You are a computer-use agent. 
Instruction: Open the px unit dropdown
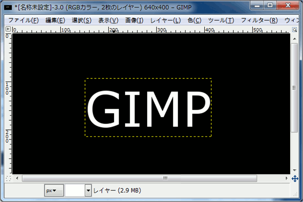54,191
